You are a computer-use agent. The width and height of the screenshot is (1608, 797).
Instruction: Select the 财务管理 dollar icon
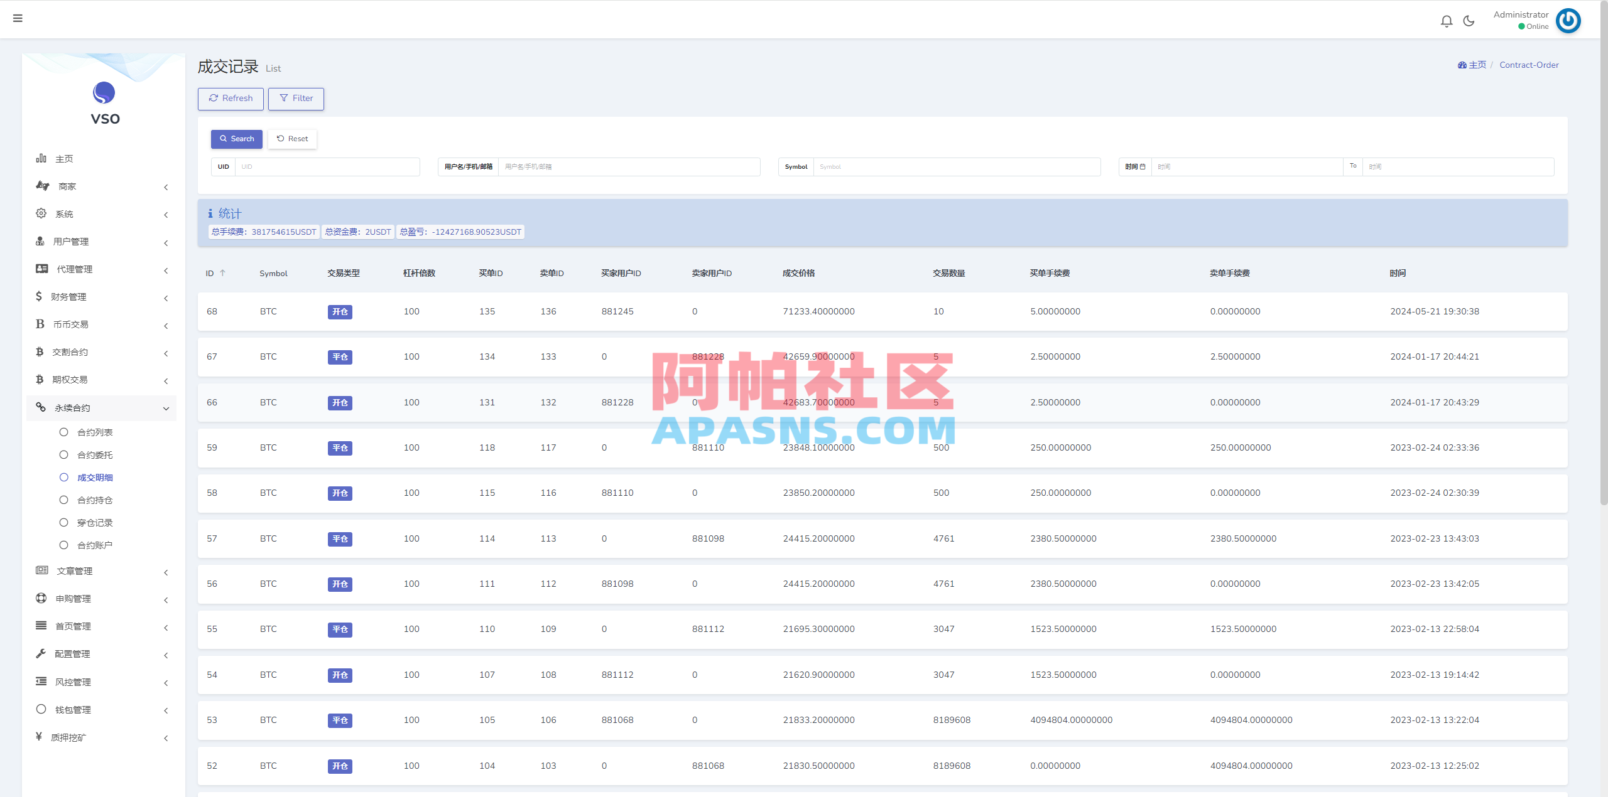[x=39, y=296]
